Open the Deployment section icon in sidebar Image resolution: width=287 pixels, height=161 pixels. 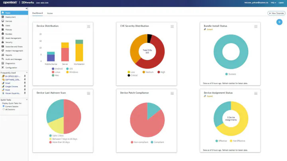pos(3,17)
